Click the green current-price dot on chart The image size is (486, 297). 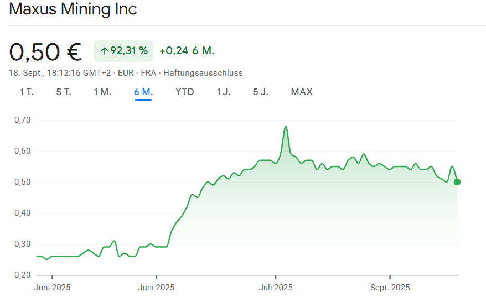(x=457, y=182)
